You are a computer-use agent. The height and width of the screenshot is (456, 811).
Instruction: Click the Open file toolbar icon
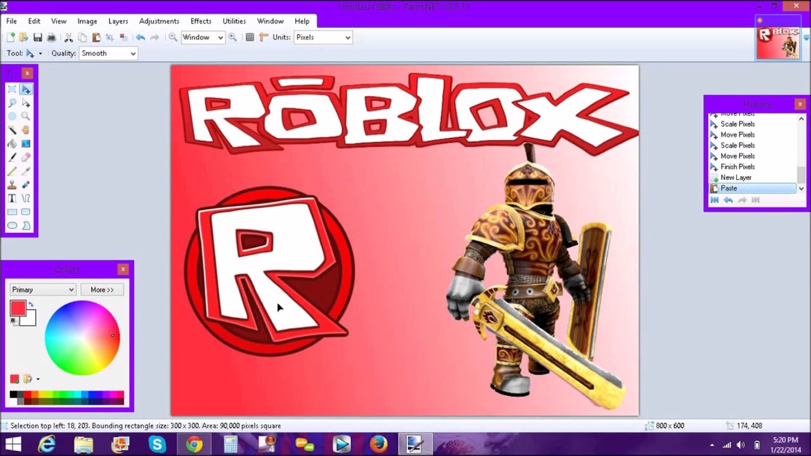(23, 37)
